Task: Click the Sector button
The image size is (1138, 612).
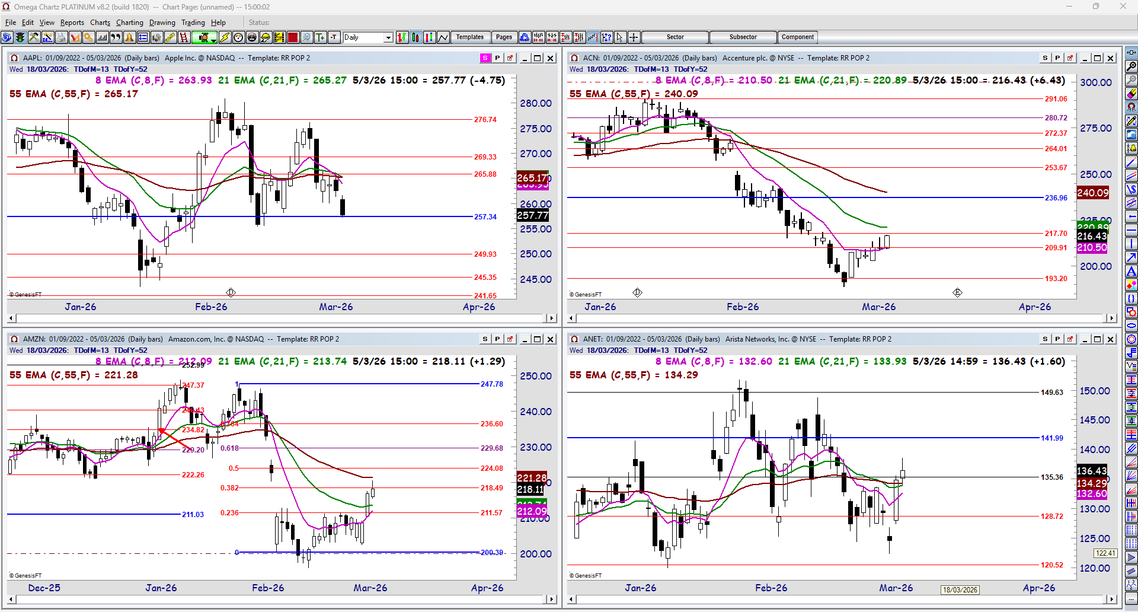Action: coord(675,37)
